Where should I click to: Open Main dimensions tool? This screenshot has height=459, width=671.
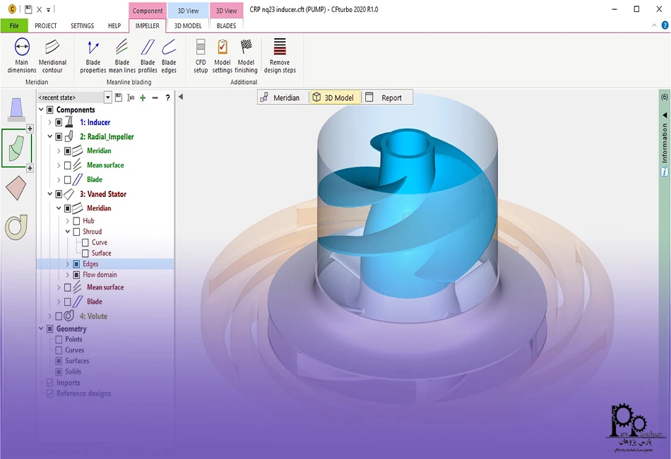coord(22,56)
